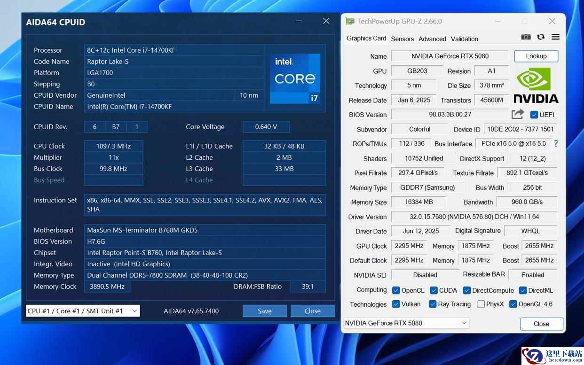Enable the PhysX checkbox

(x=481, y=304)
